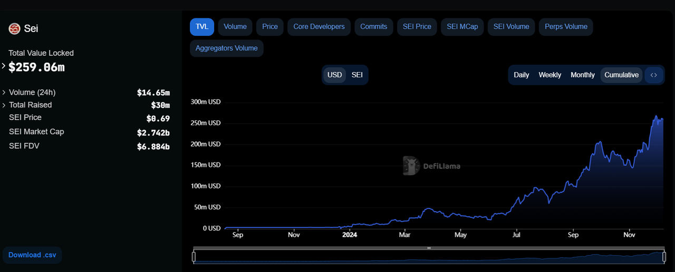Switch denomination to USD

click(335, 75)
